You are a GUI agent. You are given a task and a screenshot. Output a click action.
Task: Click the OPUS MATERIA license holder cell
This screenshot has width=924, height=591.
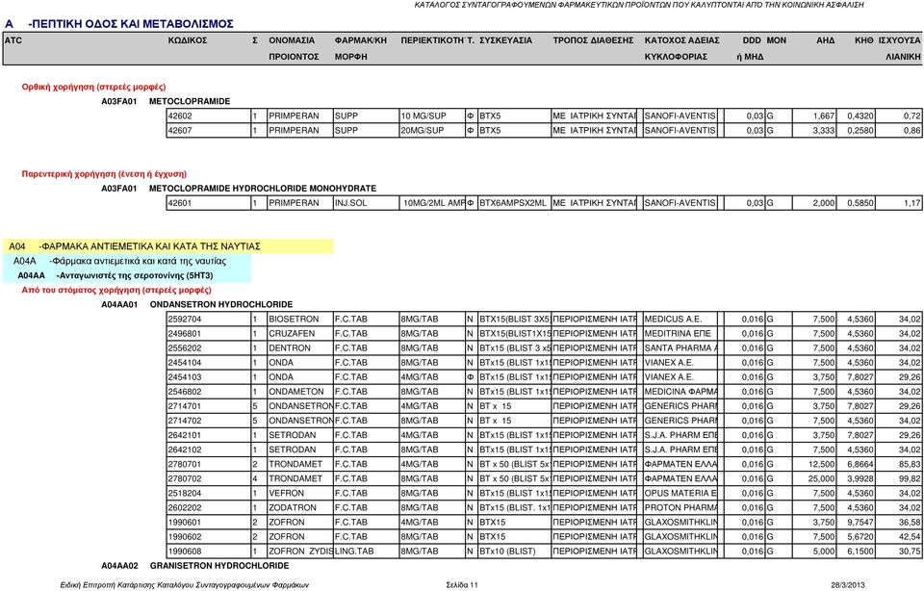(680, 493)
